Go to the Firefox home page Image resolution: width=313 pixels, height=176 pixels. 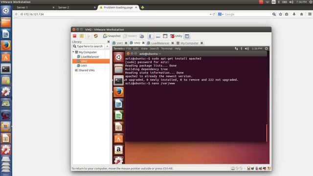301,14
